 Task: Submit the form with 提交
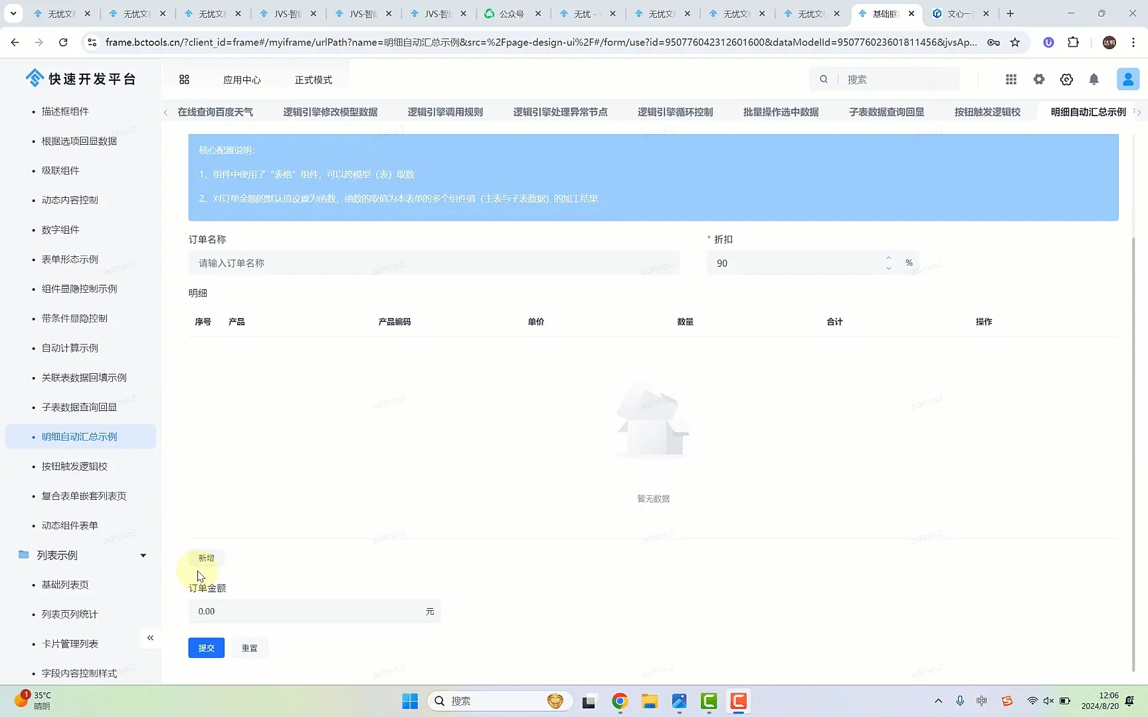[x=206, y=648]
